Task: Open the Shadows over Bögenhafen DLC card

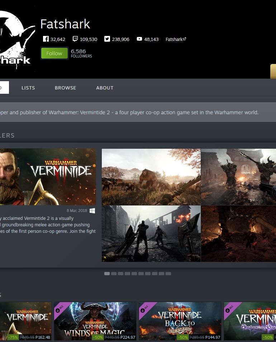Action: (250, 321)
